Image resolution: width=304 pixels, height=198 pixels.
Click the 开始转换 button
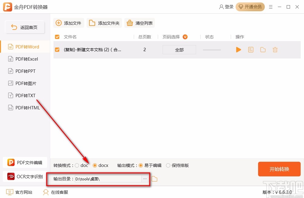pos(279,169)
